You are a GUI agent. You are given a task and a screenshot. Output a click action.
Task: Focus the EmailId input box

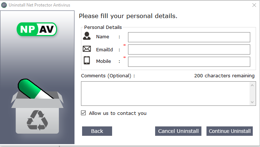(189, 49)
